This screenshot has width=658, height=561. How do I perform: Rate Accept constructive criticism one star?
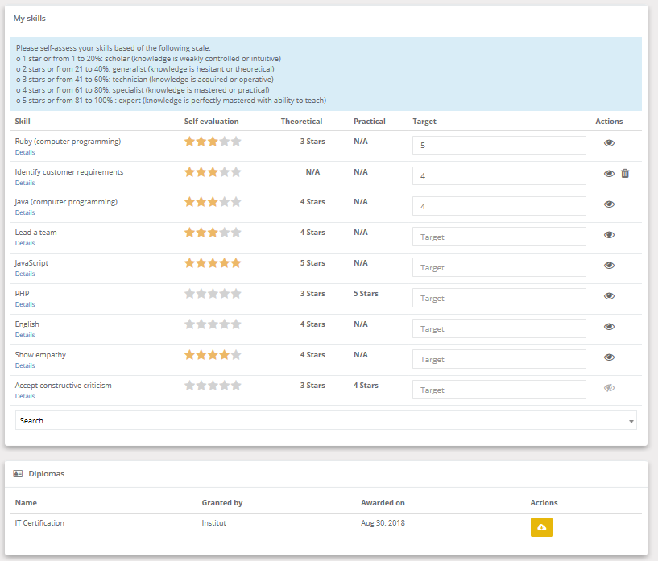[x=190, y=386]
